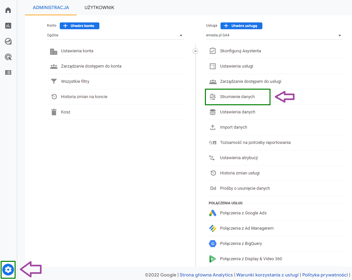This screenshot has height=280, width=352.
Task: Click the Utwórz usługę button
Action: click(x=241, y=26)
